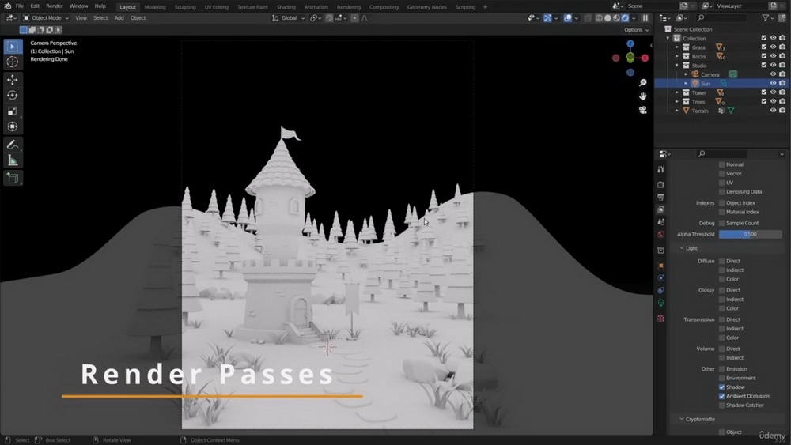Switch to wireframe viewport shading

(599, 17)
